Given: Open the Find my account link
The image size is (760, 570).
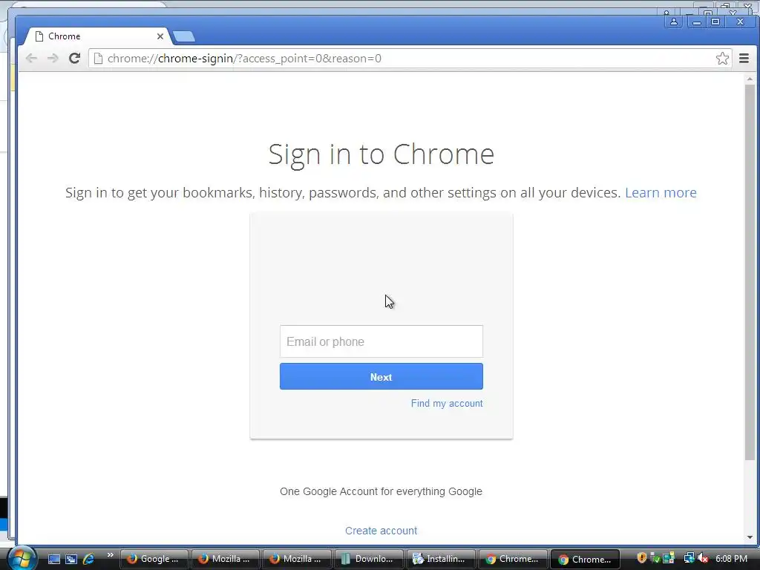Looking at the screenshot, I should point(447,403).
